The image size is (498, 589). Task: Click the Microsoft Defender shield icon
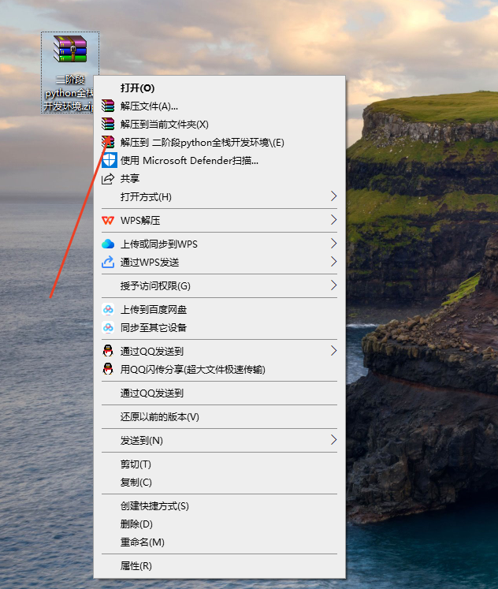pos(110,160)
